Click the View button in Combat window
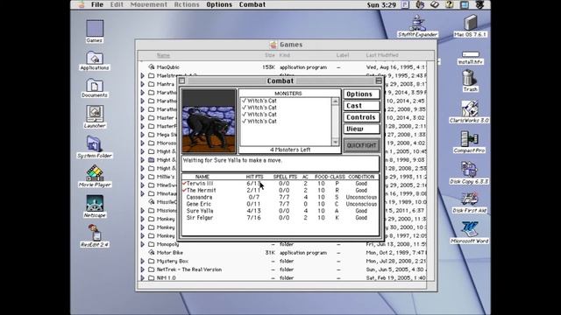561x315 pixels. pos(361,129)
